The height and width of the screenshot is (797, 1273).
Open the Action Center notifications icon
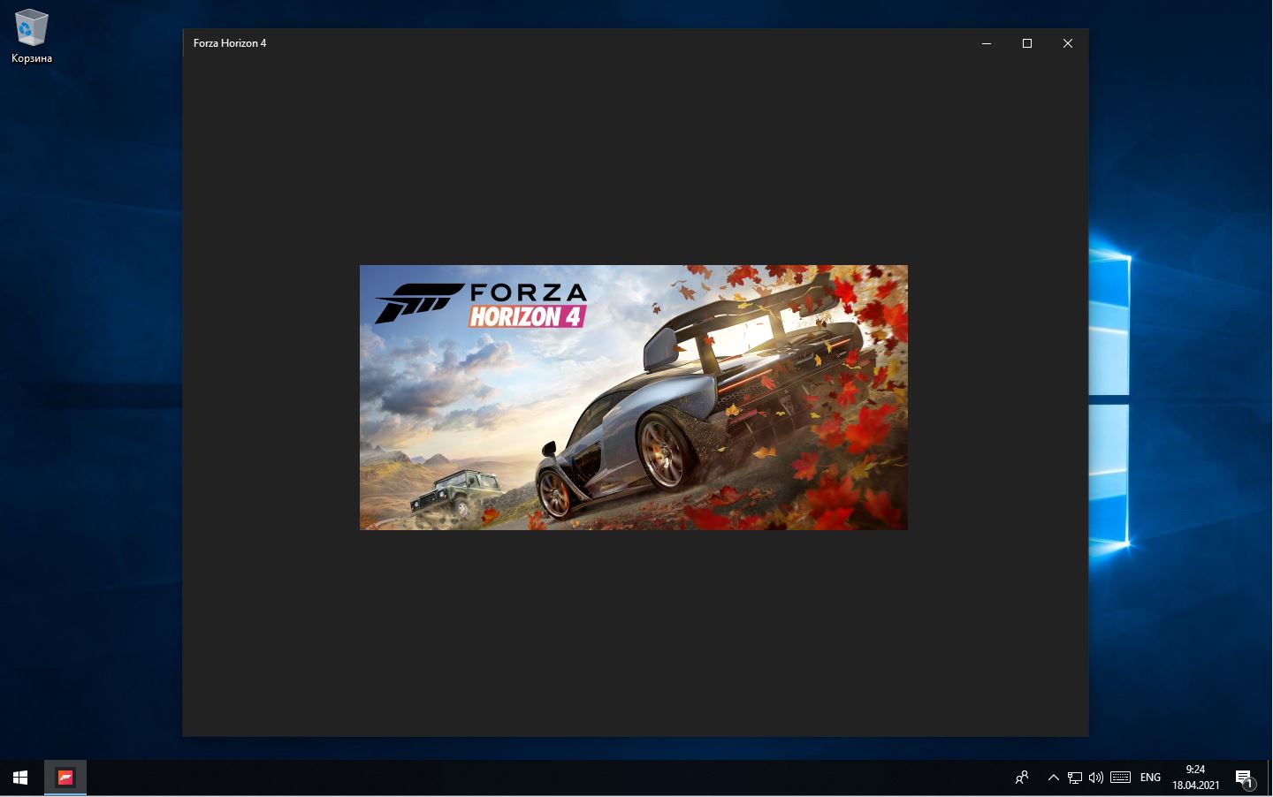click(1245, 778)
